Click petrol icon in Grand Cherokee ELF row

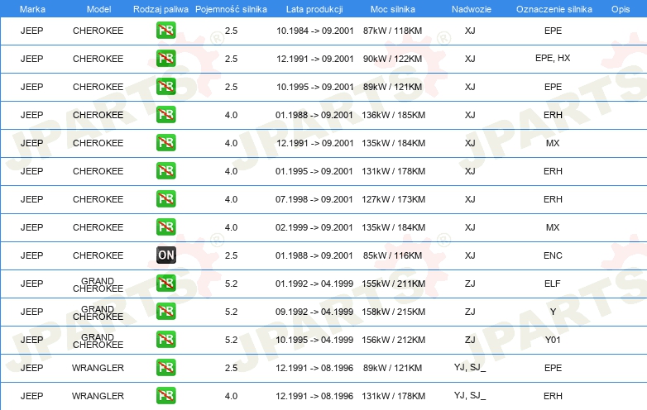(x=165, y=284)
